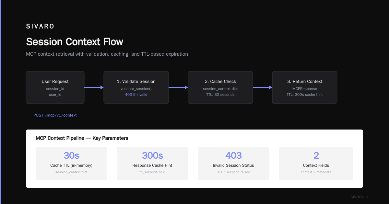Image resolution: width=389 pixels, height=204 pixels.
Task: Click the User Request box
Action: click(55, 87)
